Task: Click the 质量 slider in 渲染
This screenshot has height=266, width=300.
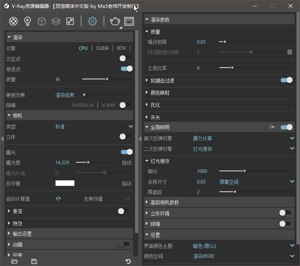Action: pos(107,79)
